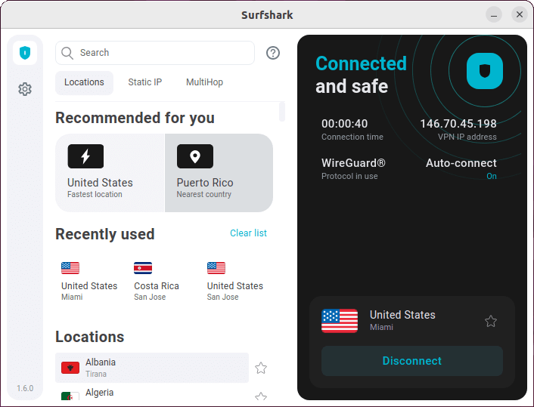Click the Clear list link
Viewport: 534px width, 407px height.
(248, 233)
